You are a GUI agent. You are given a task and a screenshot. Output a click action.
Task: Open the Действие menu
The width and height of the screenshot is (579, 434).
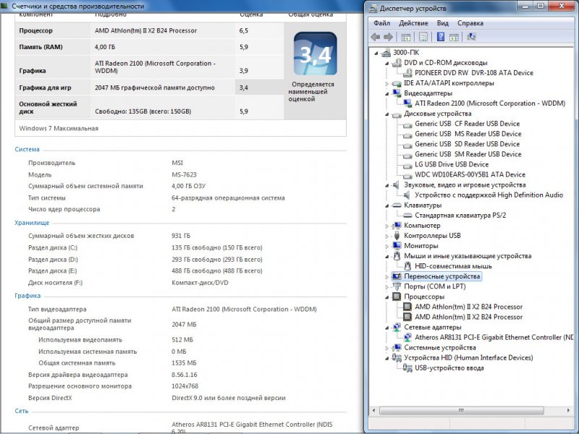413,23
